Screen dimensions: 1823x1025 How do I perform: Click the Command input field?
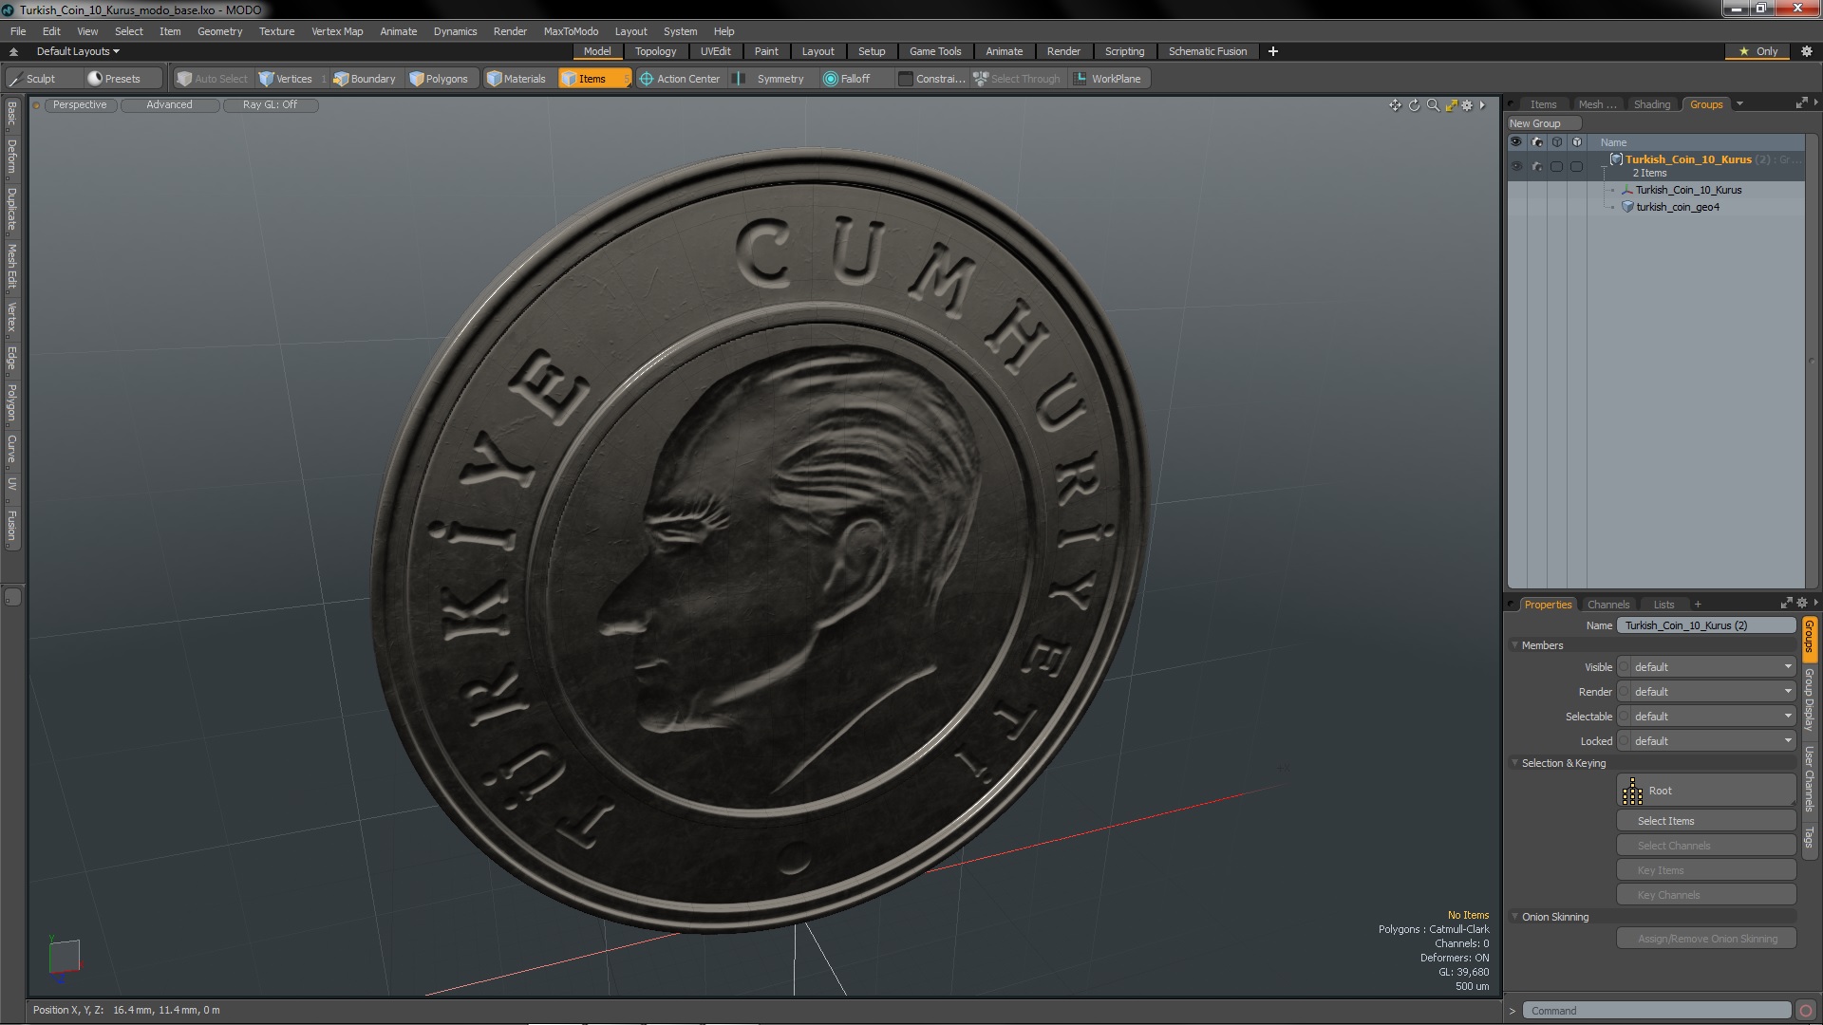click(1657, 1011)
